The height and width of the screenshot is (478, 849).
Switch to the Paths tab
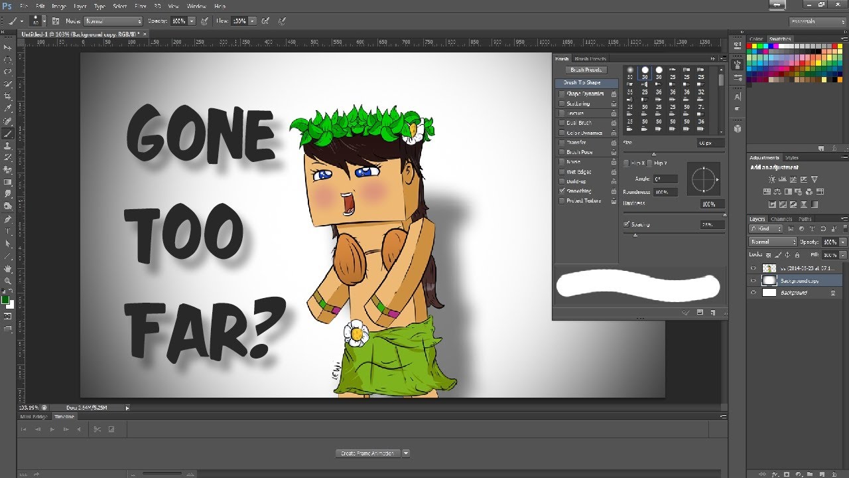(x=805, y=218)
